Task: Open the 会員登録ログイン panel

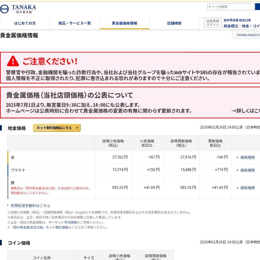Action: [x=212, y=23]
